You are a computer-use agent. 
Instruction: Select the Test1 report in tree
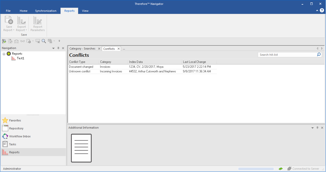[20, 58]
